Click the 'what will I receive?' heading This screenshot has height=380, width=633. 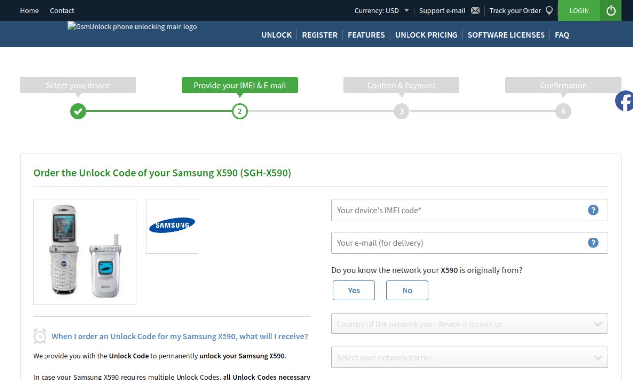[x=180, y=336]
